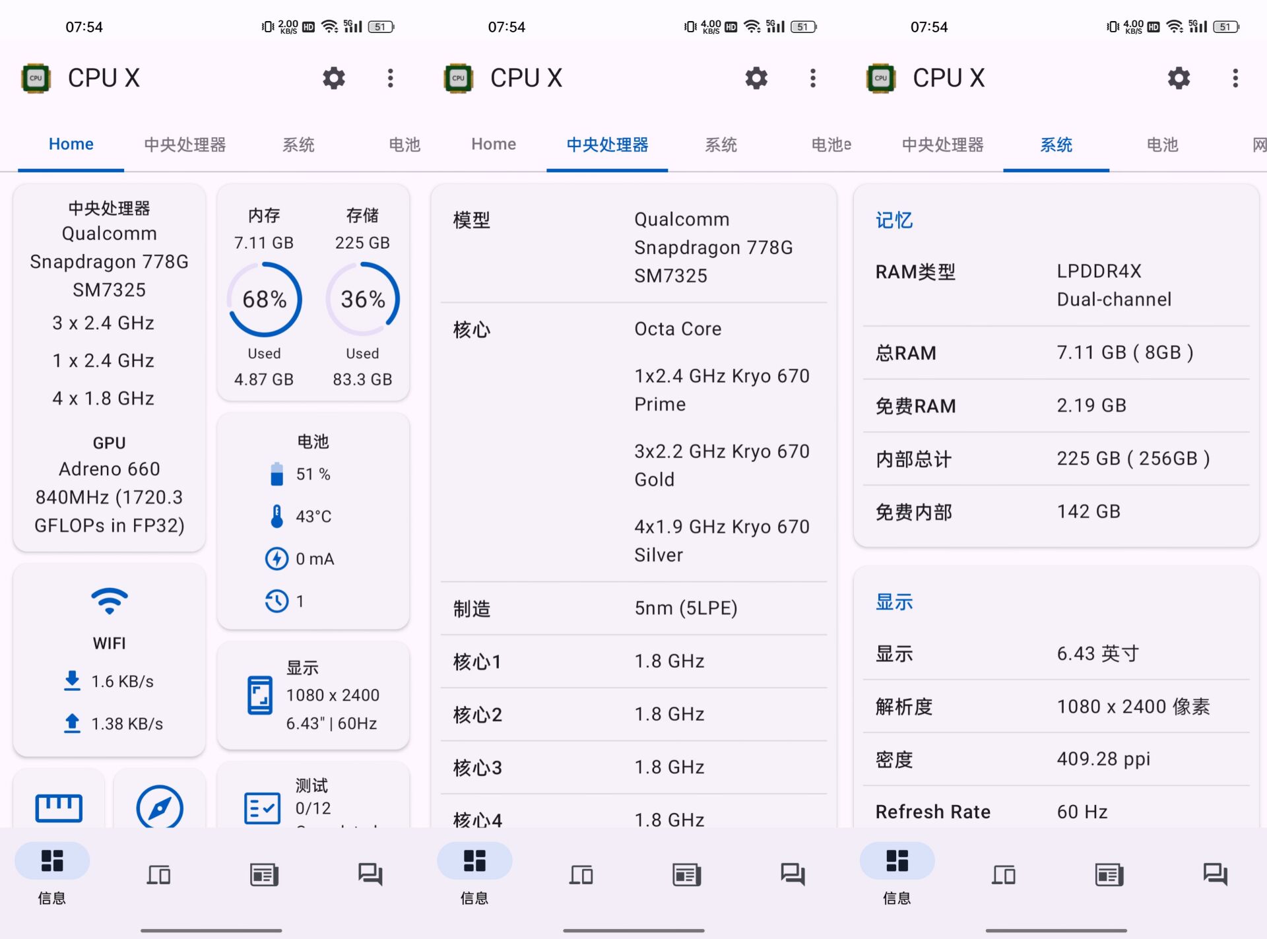Image resolution: width=1267 pixels, height=939 pixels.
Task: Open the news feed icon in bottom navigation
Action: click(263, 874)
